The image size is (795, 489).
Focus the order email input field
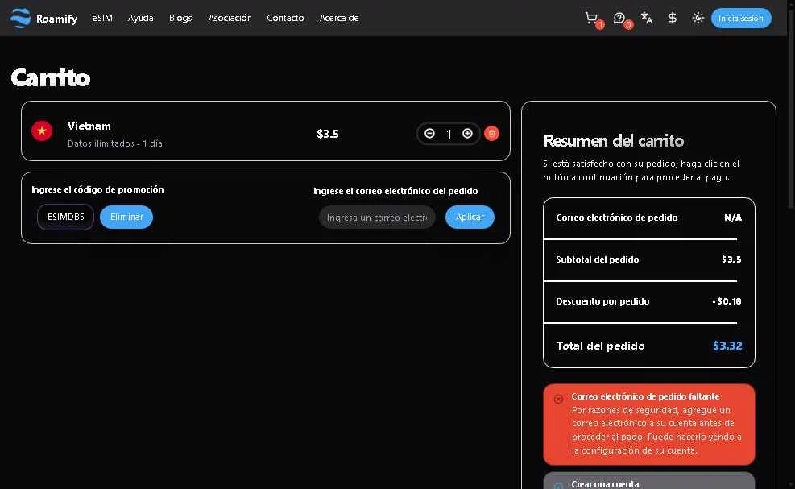[x=377, y=217]
